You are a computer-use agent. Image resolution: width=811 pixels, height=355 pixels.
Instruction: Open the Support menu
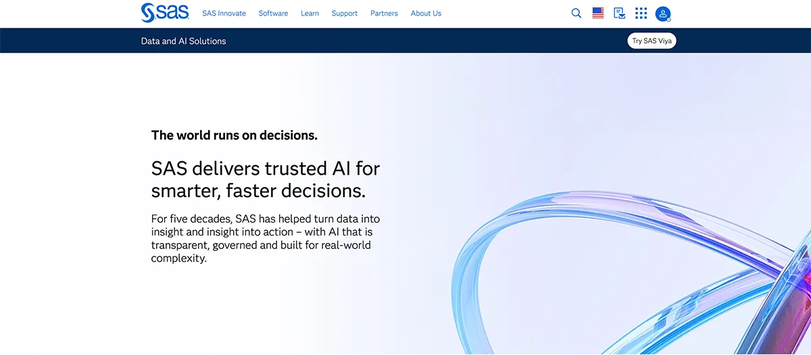point(345,13)
